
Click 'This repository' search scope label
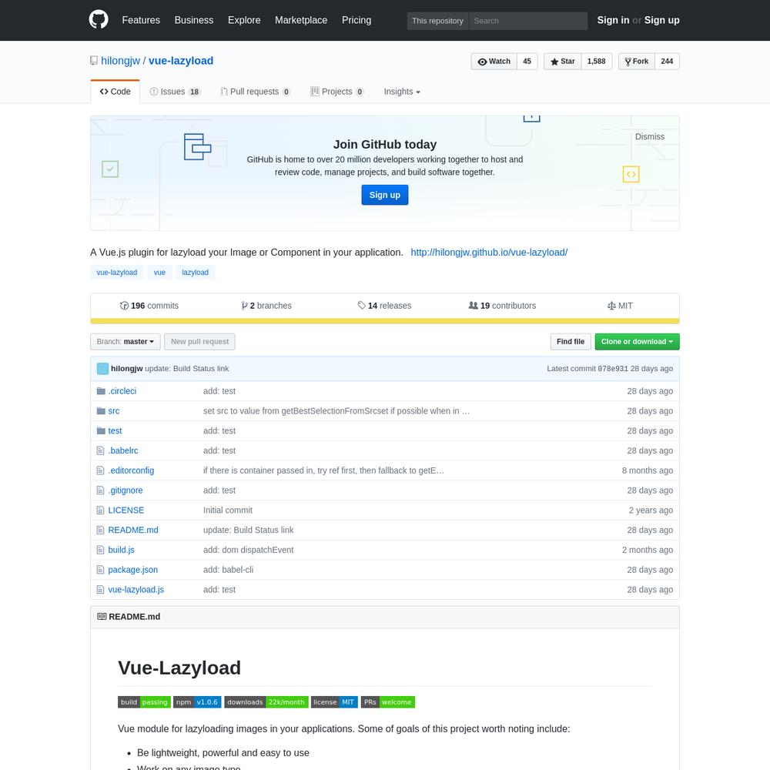[437, 21]
